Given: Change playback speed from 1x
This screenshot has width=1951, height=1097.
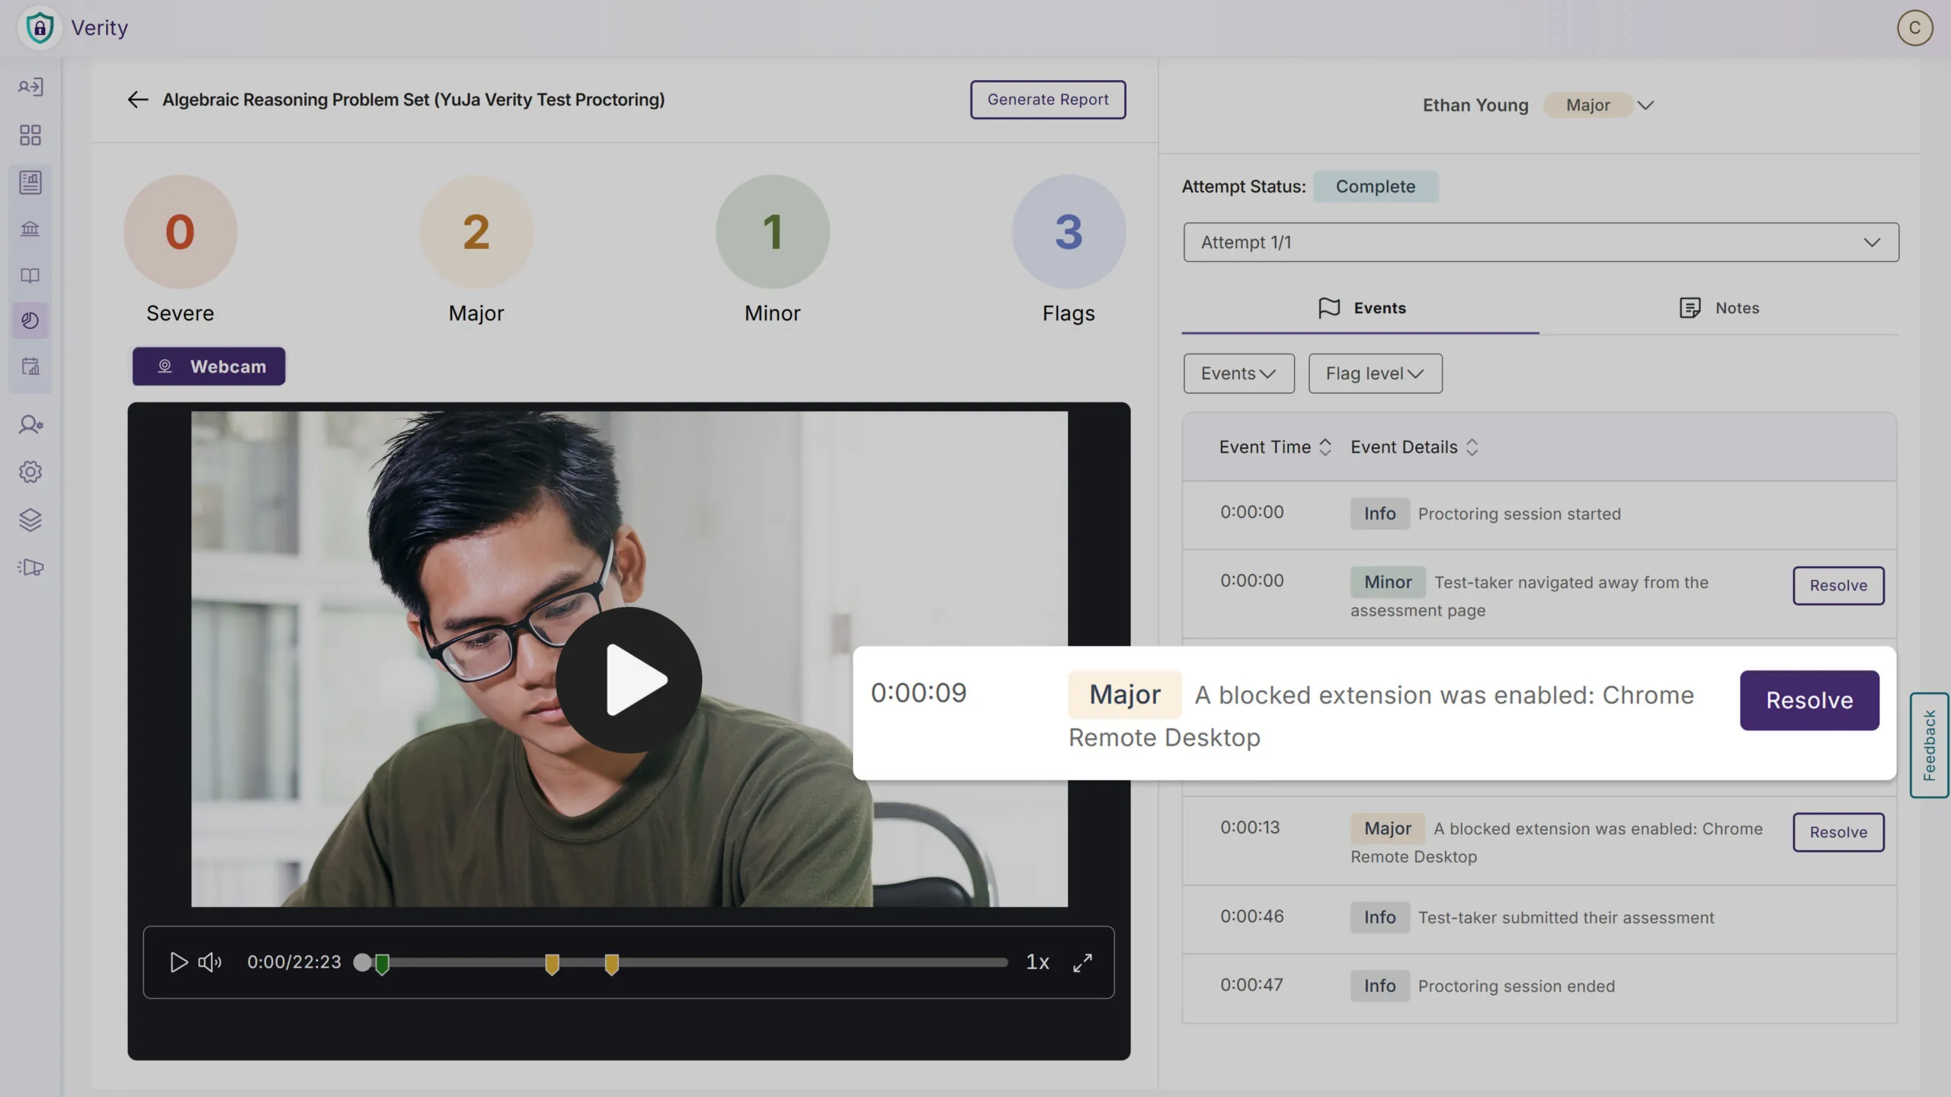Looking at the screenshot, I should [1037, 963].
